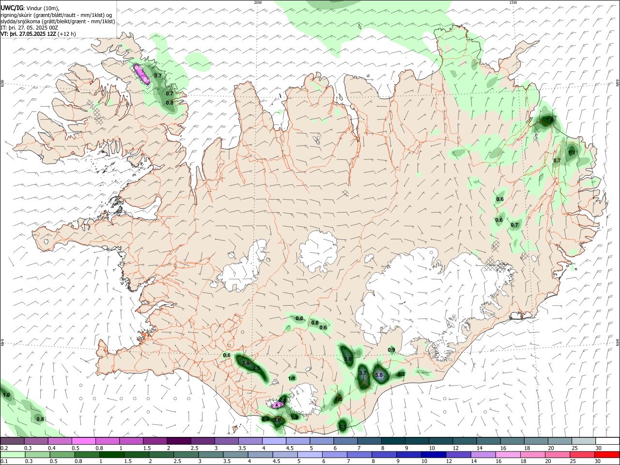Click the 5.0 precipitation value on the map
This screenshot has height=465, width=620.
pos(379,375)
